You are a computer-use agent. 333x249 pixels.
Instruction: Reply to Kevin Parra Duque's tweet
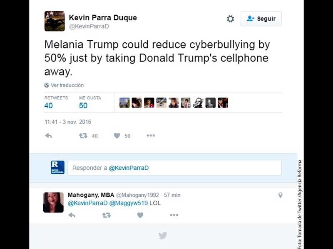coord(48,136)
